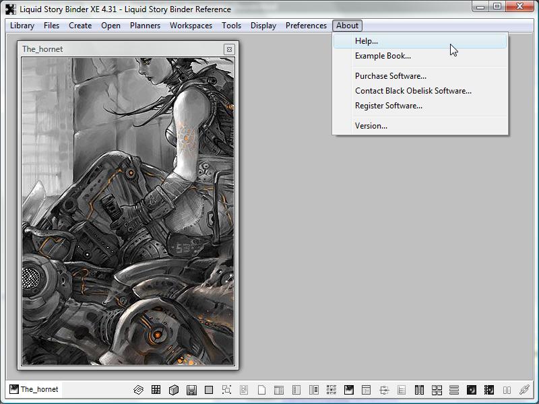Click the 3D cube icon in bottom toolbar
539x404 pixels.
[x=174, y=390]
